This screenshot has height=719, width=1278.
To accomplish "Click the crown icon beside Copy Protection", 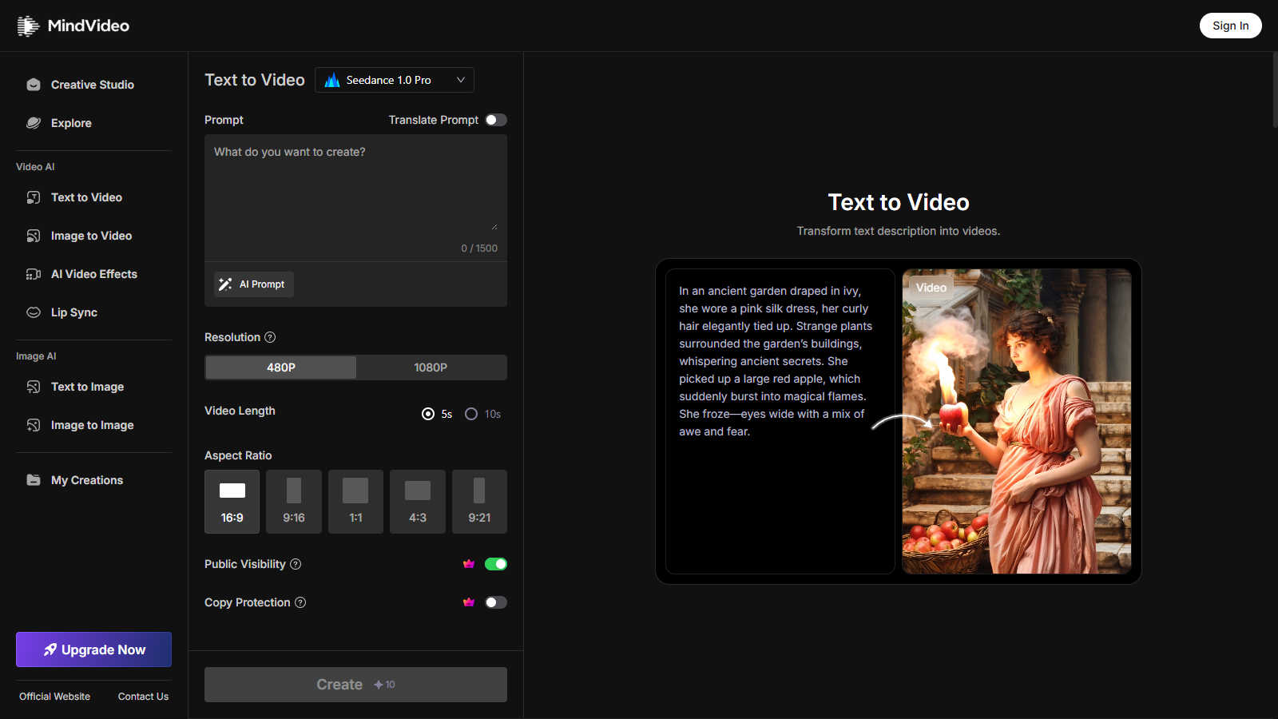I will point(469,602).
